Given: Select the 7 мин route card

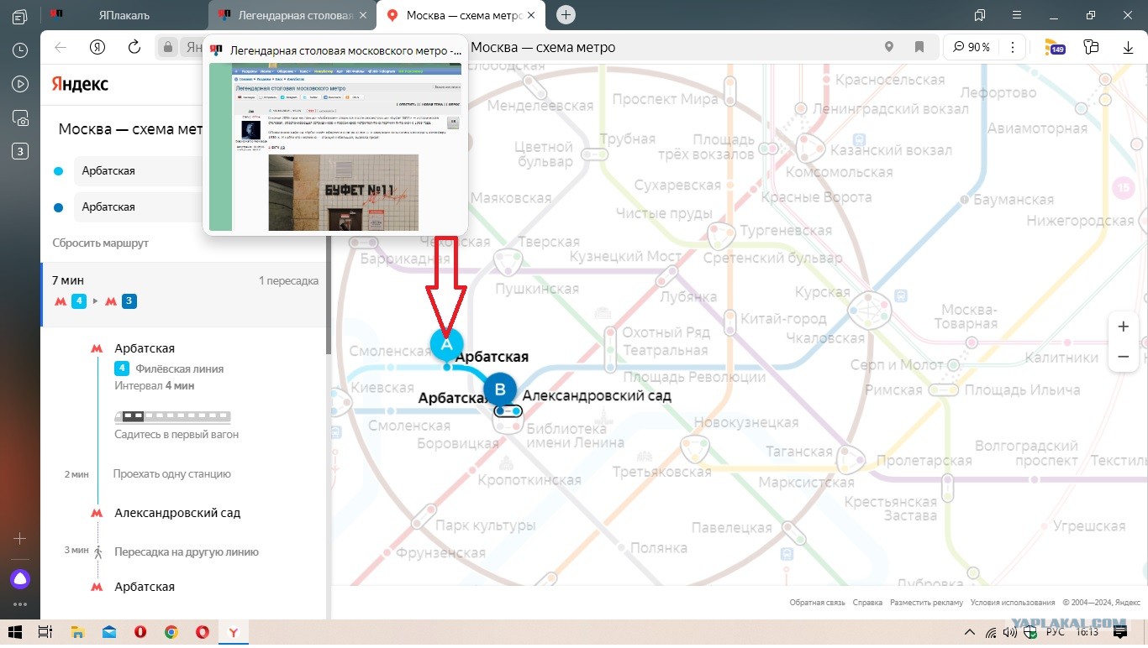Looking at the screenshot, I should click(x=184, y=295).
